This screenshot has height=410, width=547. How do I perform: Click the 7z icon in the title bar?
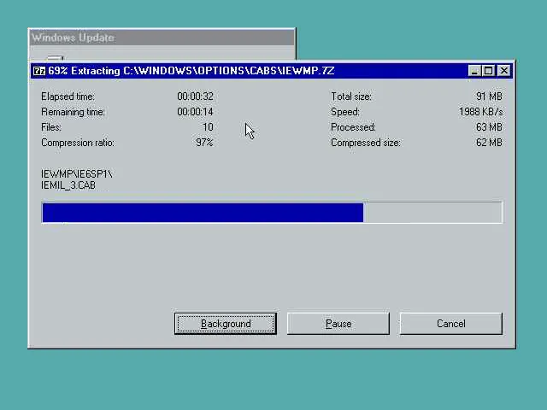pyautogui.click(x=39, y=71)
